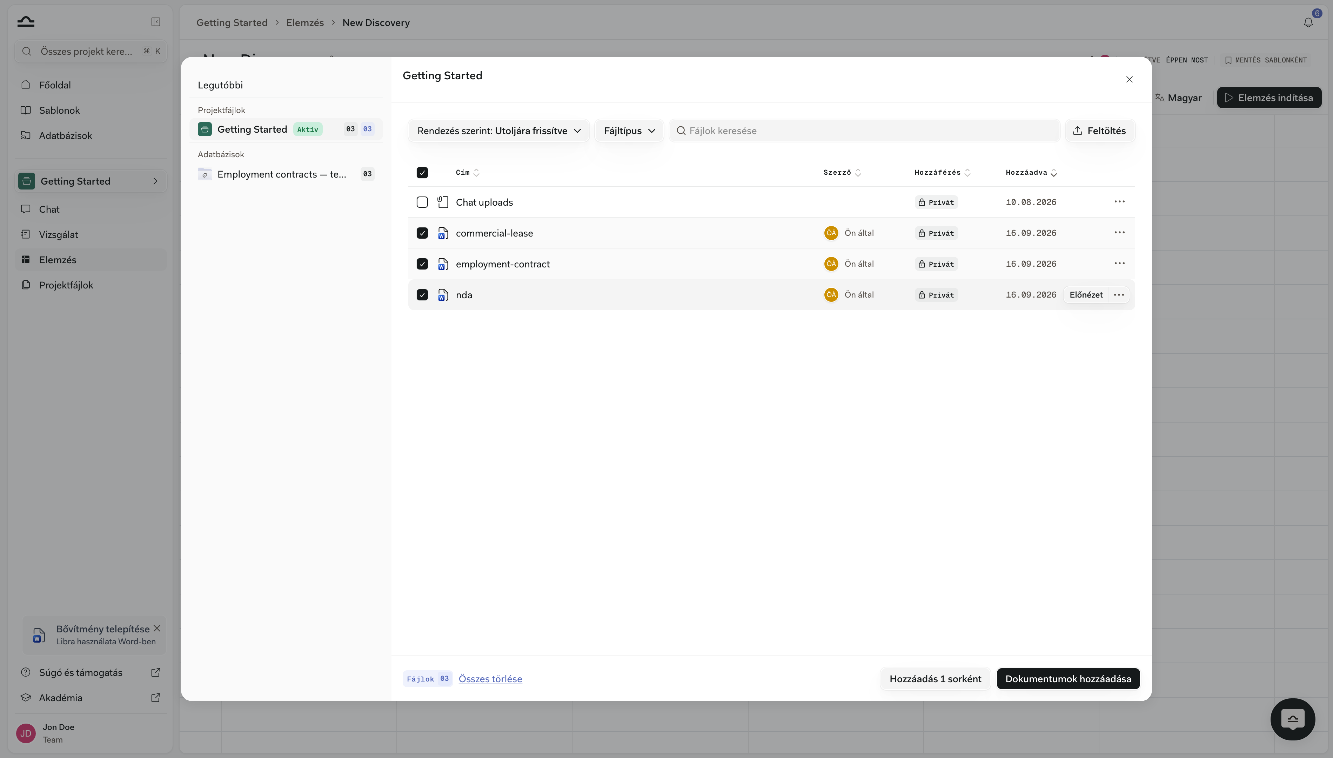The image size is (1333, 758).
Task: Close the Getting Started dialog
Action: click(x=1129, y=79)
